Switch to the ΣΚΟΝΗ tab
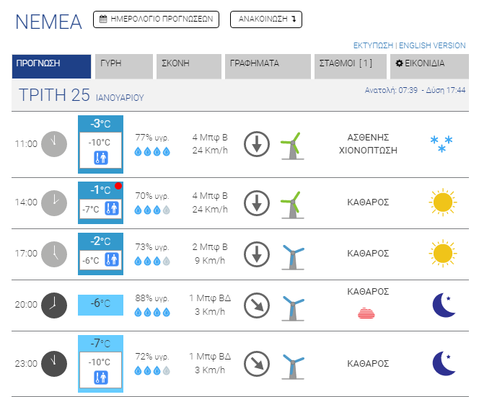The height and width of the screenshot is (397, 479). point(188,65)
